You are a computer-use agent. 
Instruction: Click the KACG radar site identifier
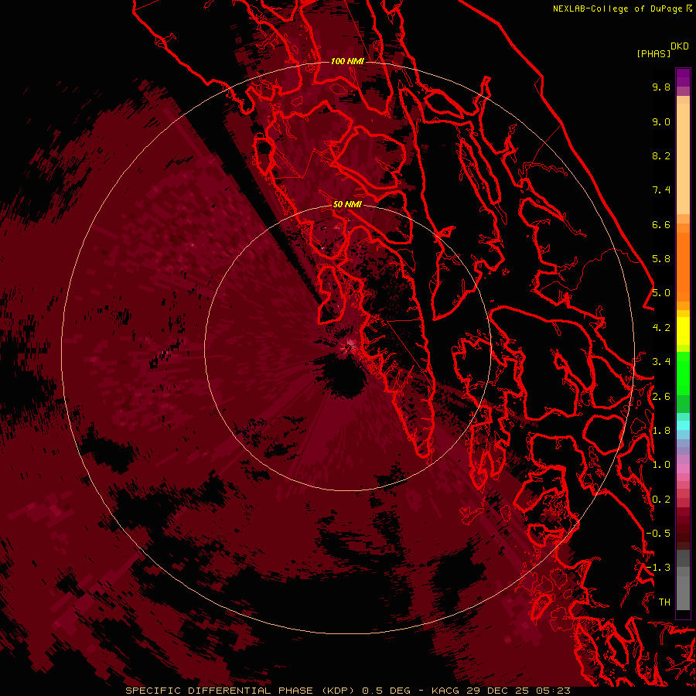tap(445, 691)
